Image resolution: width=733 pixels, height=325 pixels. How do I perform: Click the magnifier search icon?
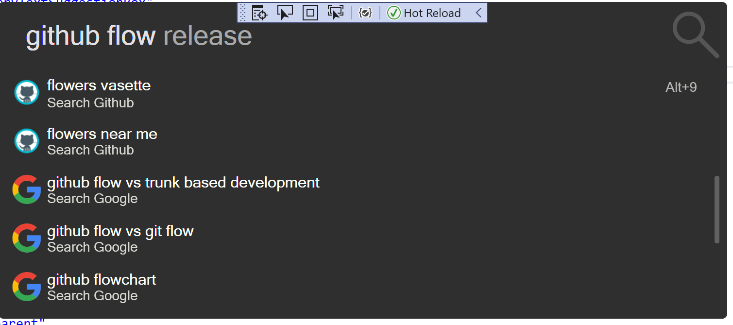tap(696, 35)
